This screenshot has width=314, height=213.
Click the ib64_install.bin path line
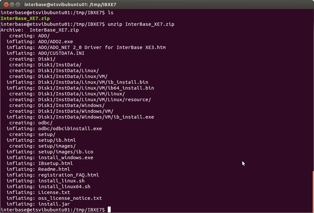click(x=80, y=88)
